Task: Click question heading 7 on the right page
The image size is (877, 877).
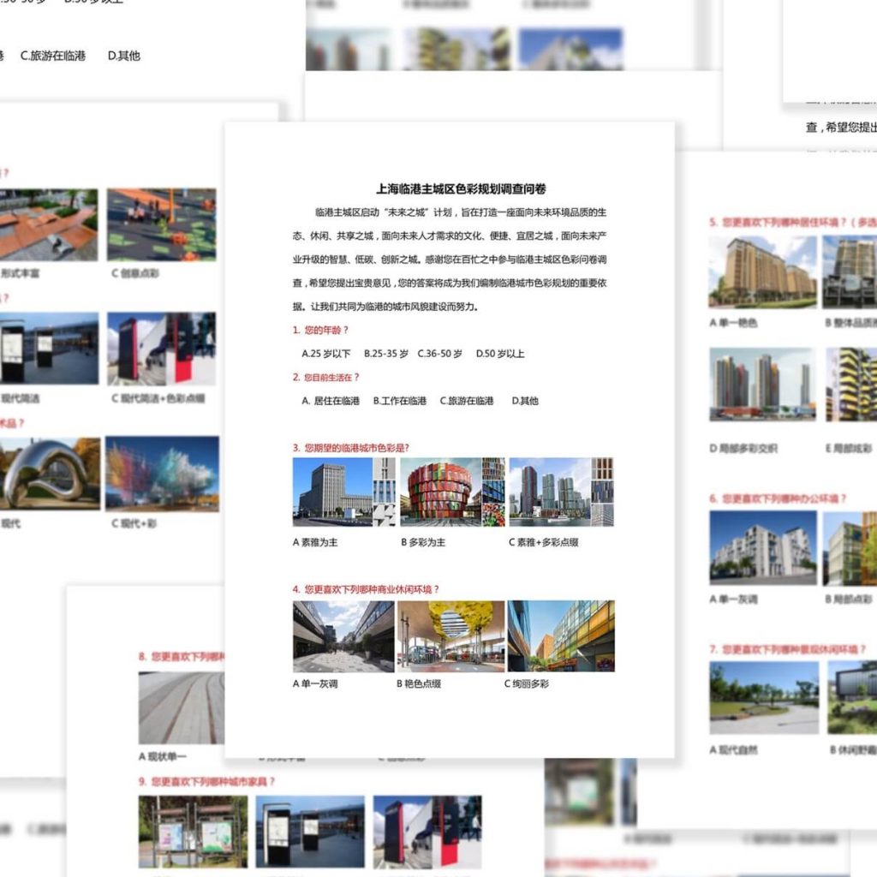Action: pyautogui.click(x=788, y=649)
